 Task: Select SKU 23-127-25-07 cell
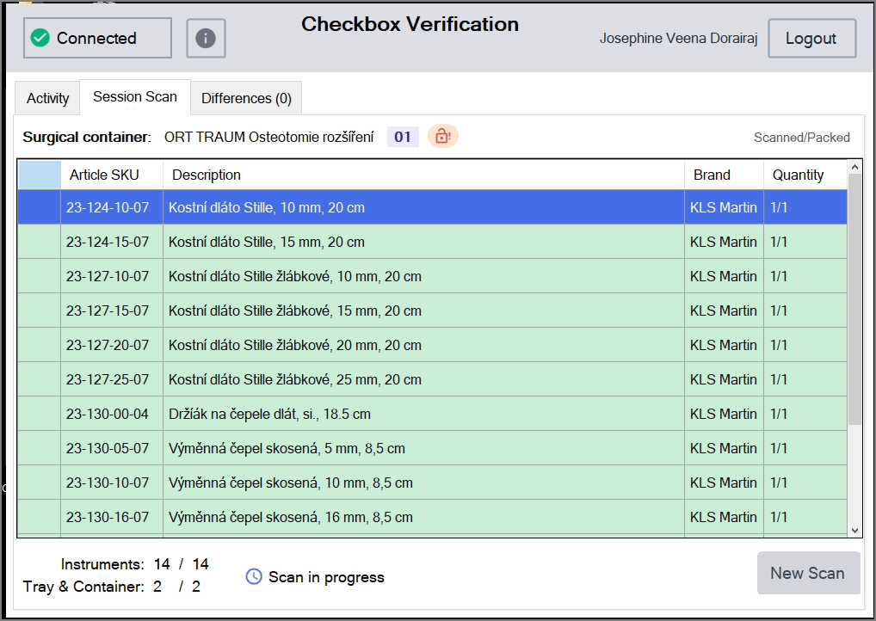click(x=112, y=380)
